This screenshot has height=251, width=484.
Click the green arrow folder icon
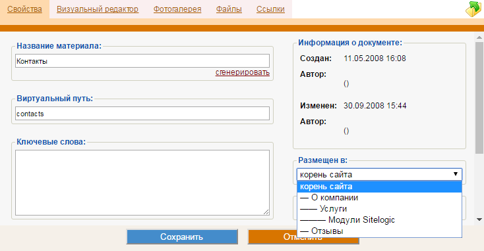(473, 9)
